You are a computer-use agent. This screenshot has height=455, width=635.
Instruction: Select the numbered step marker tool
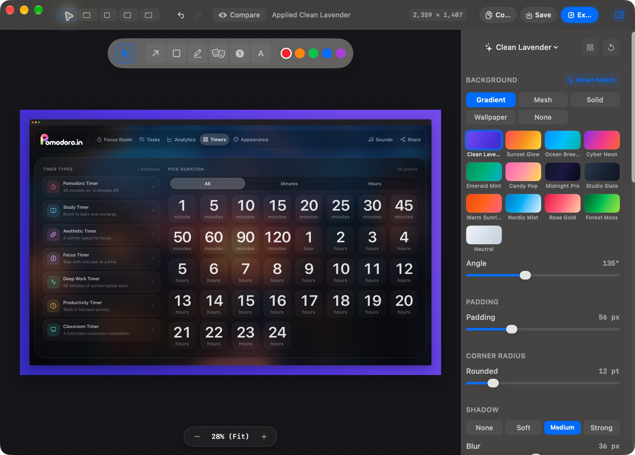(239, 54)
